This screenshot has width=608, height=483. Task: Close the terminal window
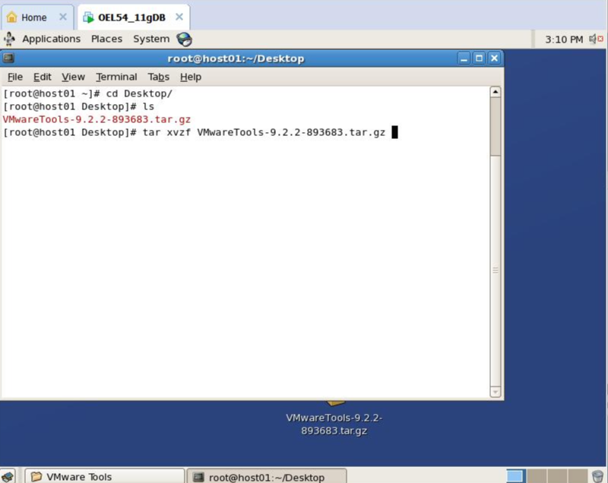495,58
